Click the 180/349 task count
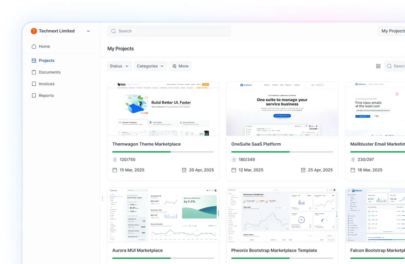Image resolution: width=405 pixels, height=264 pixels. [x=247, y=159]
